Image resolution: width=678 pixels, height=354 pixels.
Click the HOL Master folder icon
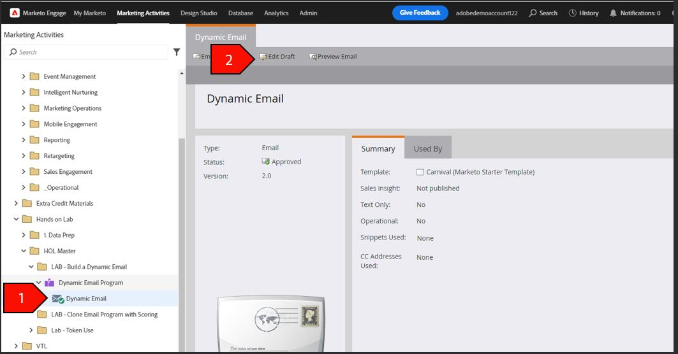pyautogui.click(x=34, y=251)
